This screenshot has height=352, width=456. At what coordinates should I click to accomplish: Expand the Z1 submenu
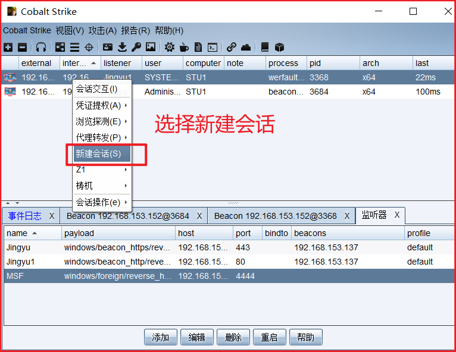pos(102,169)
